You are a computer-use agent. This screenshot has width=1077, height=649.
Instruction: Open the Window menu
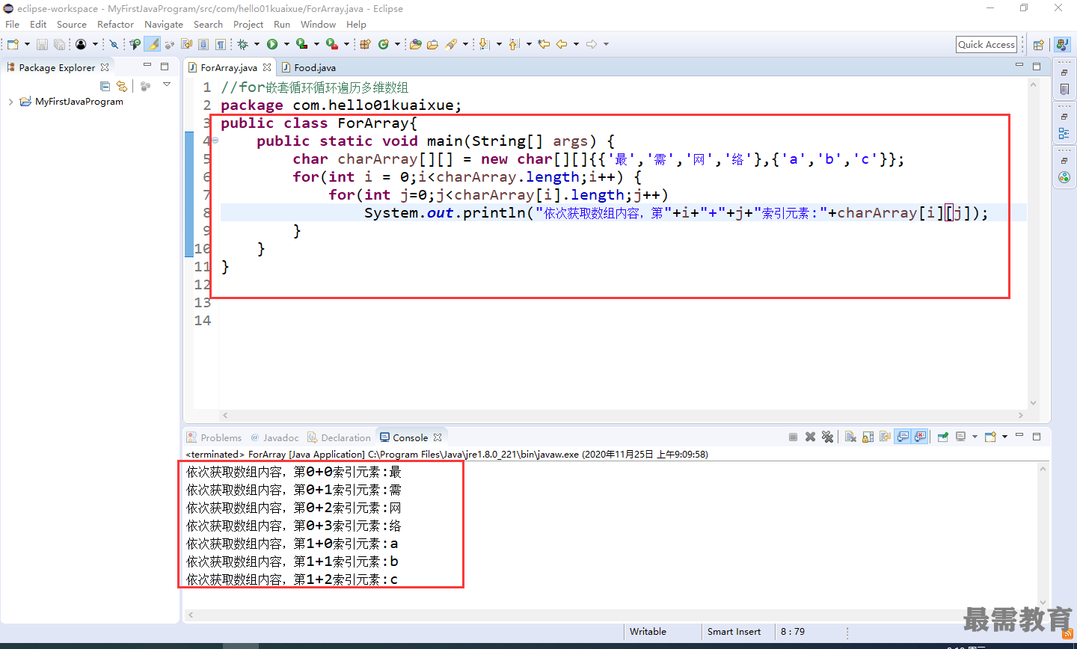click(318, 24)
